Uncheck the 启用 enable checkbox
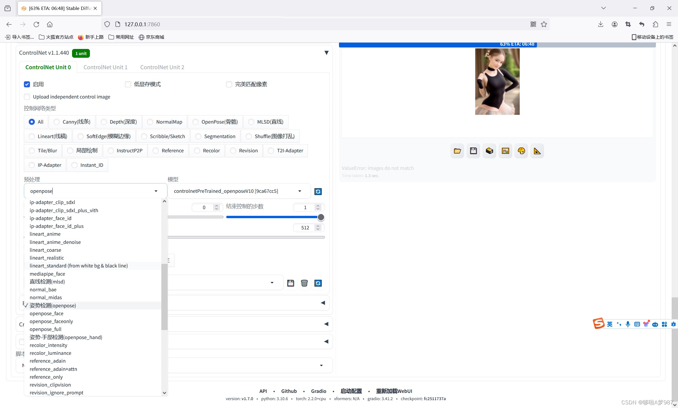 coord(27,84)
